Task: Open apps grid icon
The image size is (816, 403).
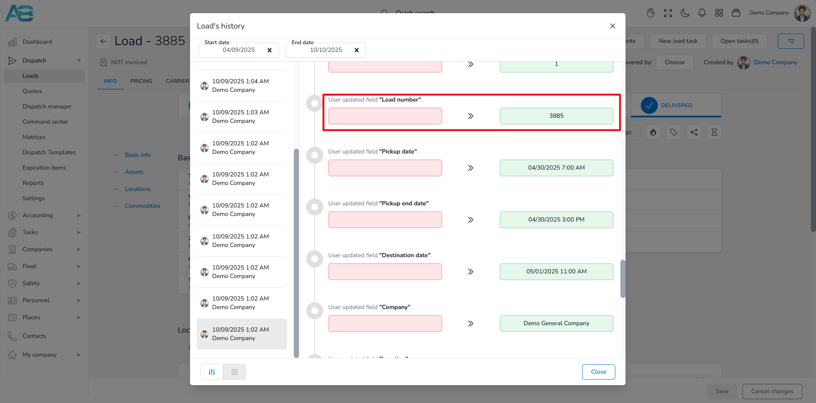Action: (x=719, y=13)
